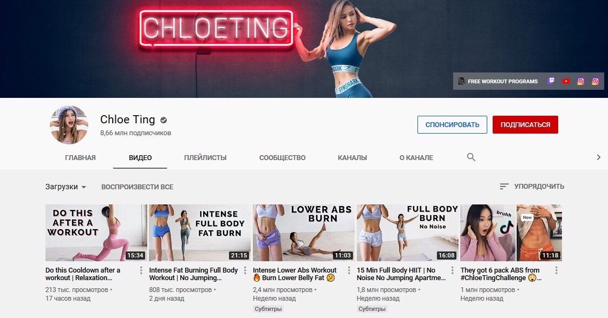Expand the Загрузки dropdown
Viewport: 608px width, 318px height.
point(66,187)
